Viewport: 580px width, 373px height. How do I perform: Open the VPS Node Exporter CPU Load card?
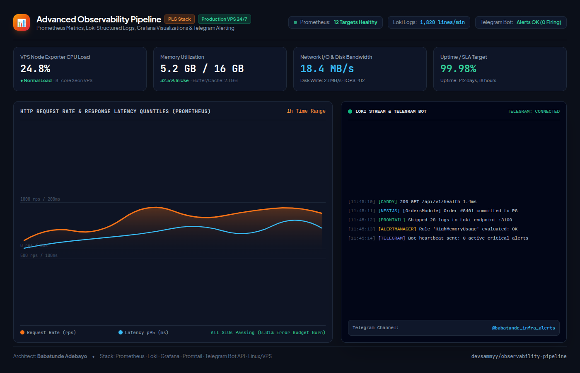coord(80,69)
